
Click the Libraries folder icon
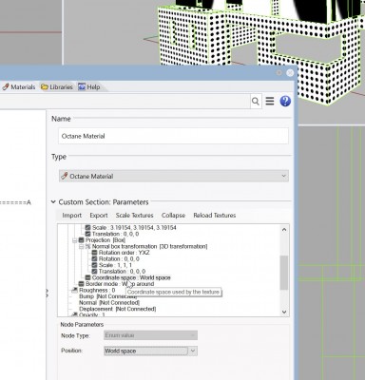tap(45, 86)
